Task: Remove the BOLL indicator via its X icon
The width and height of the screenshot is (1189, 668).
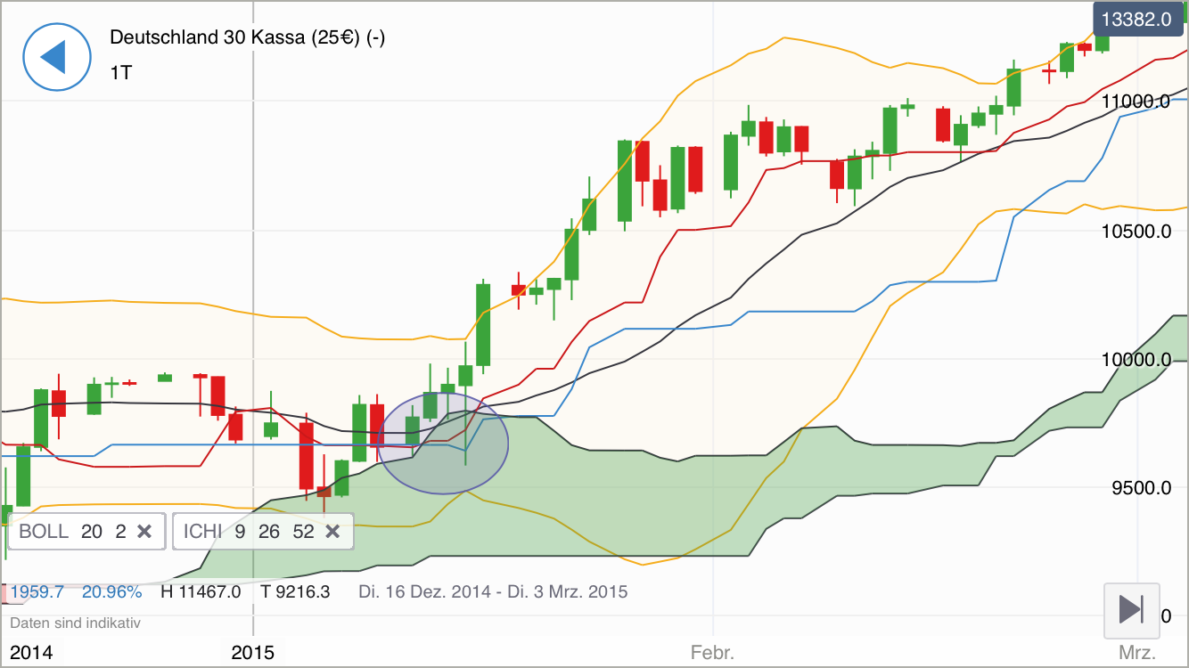Action: 144,532
